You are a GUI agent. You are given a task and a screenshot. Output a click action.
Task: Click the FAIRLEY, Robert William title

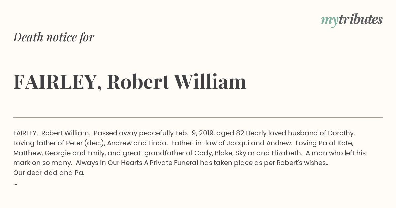coord(130,82)
